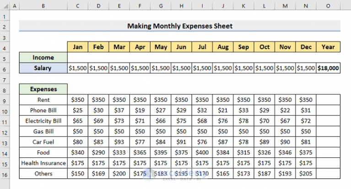Select the Income label cell
Image resolution: width=351 pixels, height=189 pixels.
pos(43,58)
